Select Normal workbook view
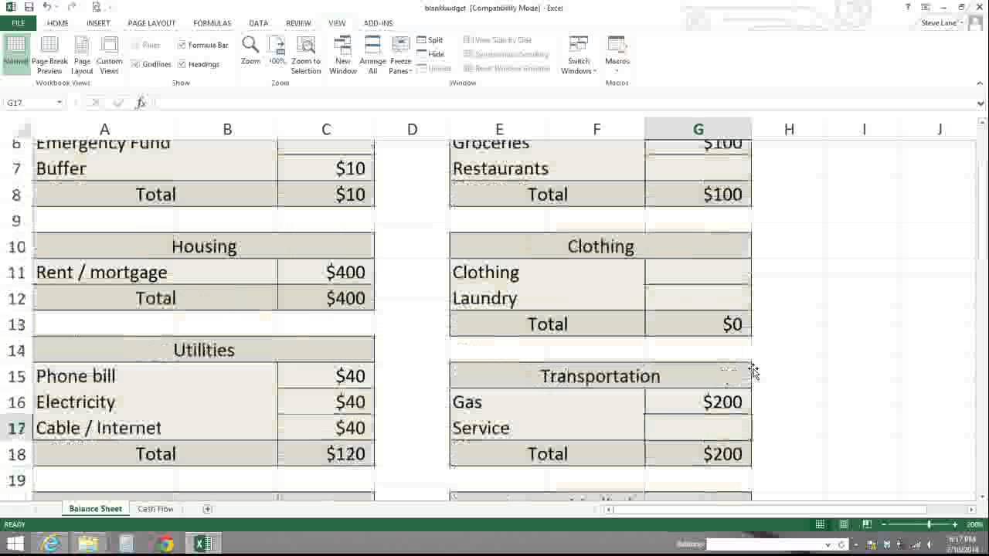 pyautogui.click(x=15, y=54)
